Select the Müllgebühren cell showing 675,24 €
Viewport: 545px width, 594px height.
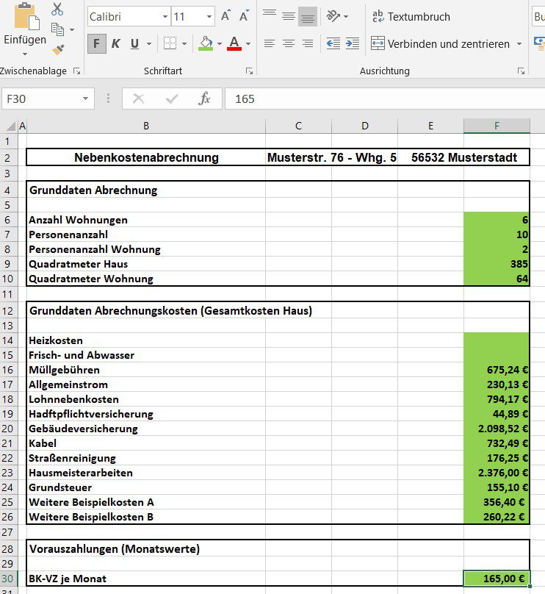click(497, 370)
